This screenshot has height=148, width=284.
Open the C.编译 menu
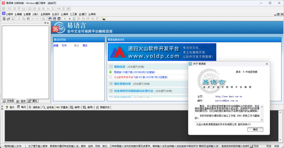click(x=65, y=14)
